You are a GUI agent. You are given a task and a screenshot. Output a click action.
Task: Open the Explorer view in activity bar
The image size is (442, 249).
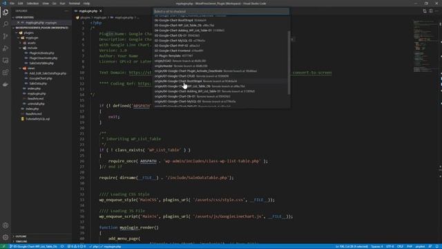[6, 12]
